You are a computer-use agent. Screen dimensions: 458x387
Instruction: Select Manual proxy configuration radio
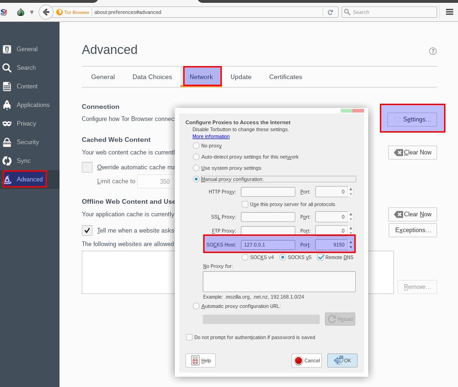pyautogui.click(x=196, y=179)
